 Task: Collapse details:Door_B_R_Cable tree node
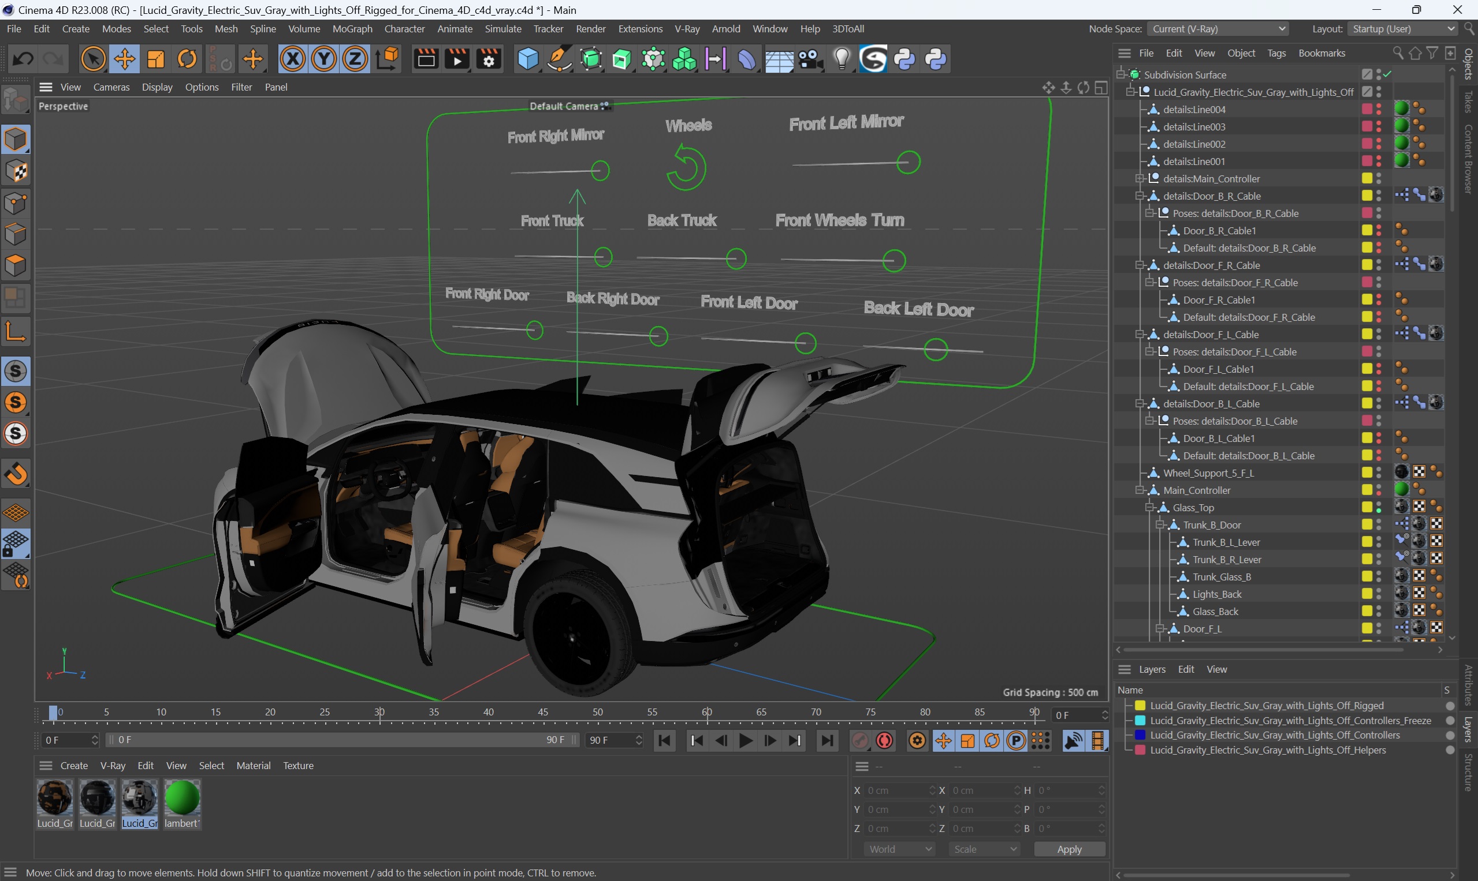(x=1140, y=196)
